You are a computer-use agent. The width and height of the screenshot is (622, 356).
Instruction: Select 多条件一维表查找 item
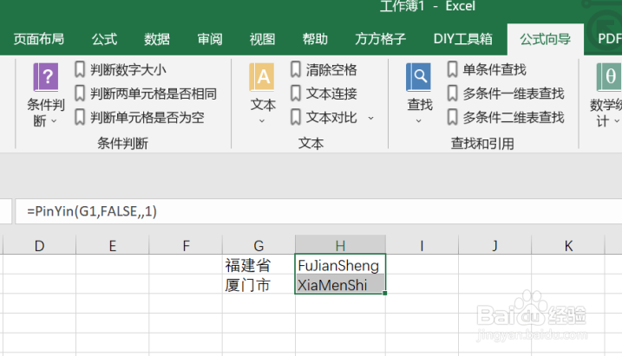click(x=506, y=94)
